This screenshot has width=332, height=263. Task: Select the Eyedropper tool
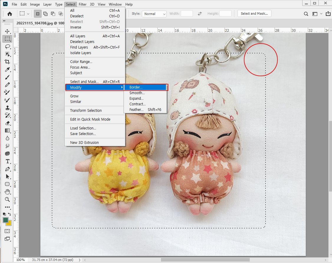[7, 69]
